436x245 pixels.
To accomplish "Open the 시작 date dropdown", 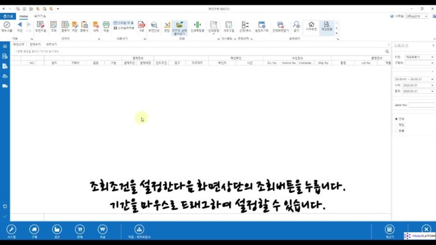I will pos(432,85).
